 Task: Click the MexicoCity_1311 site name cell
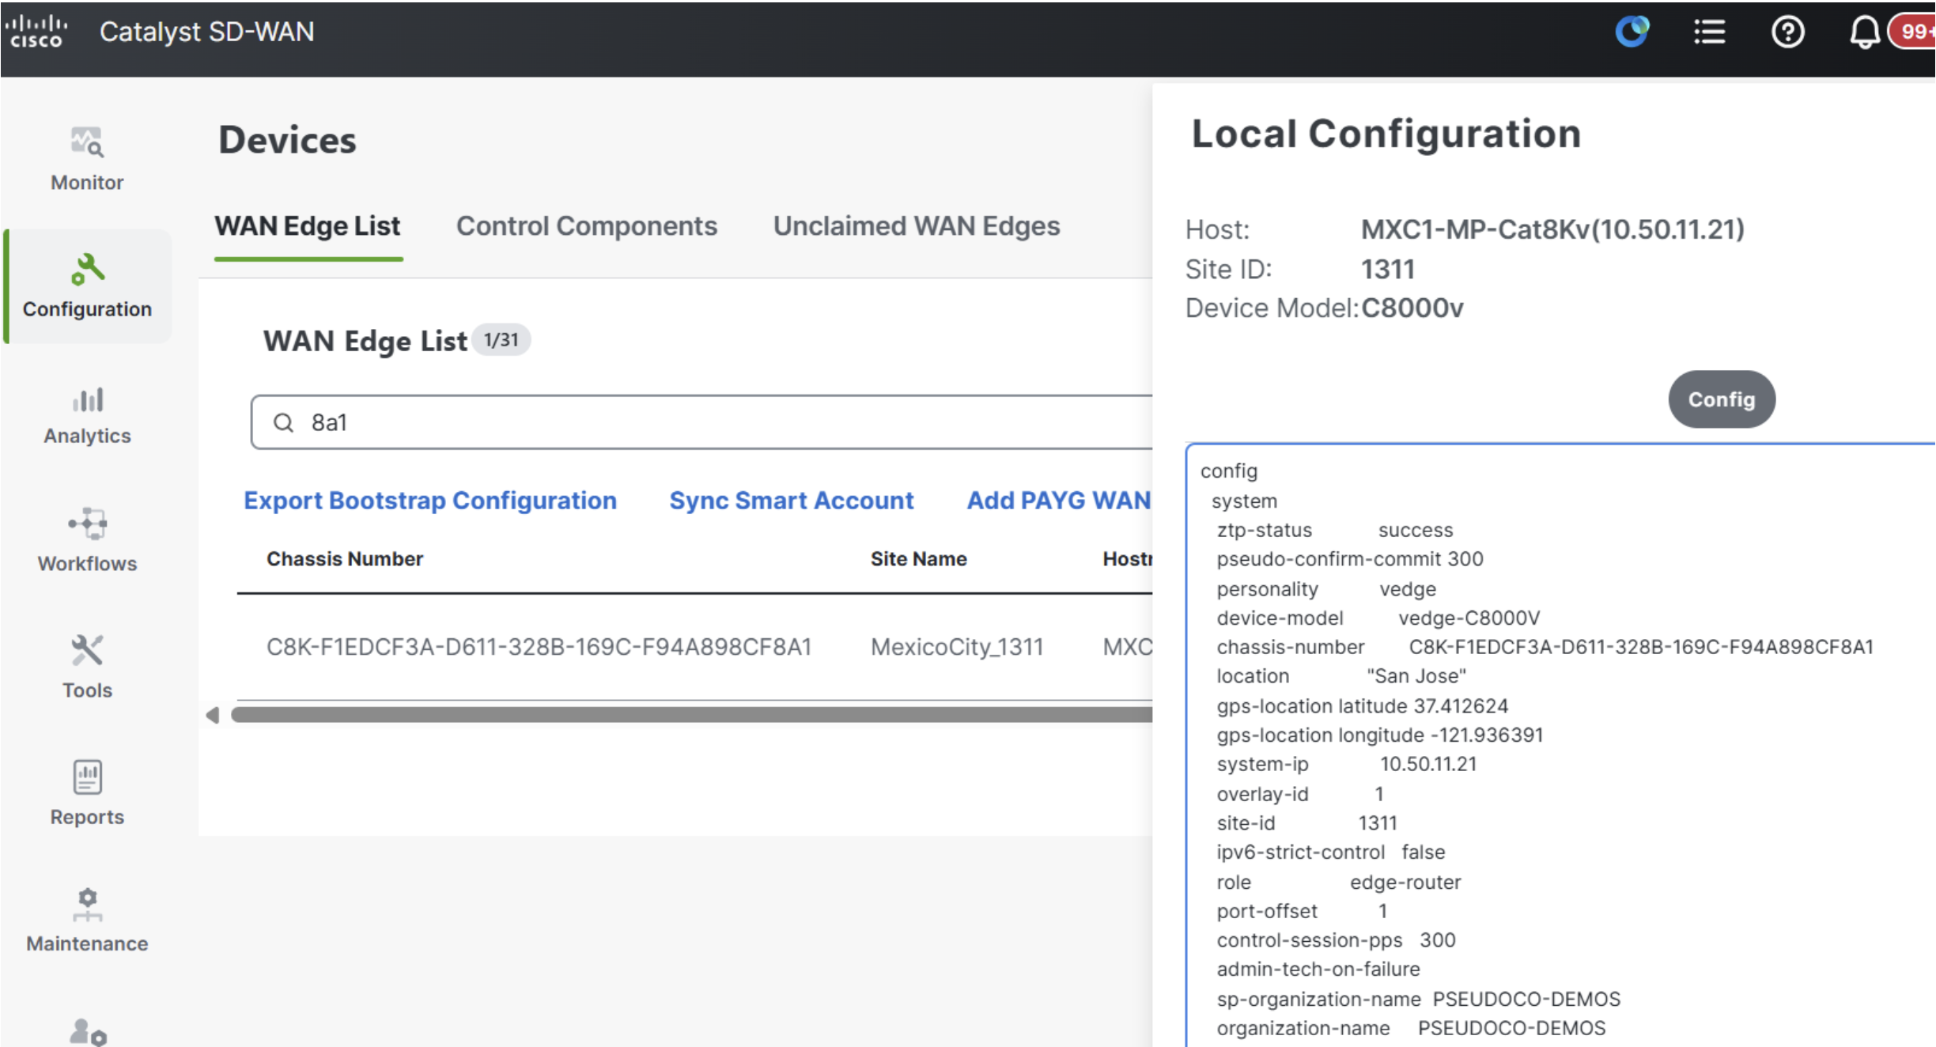coord(957,647)
